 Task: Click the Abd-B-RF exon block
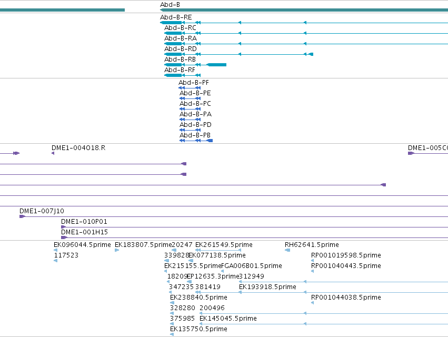coord(173,75)
